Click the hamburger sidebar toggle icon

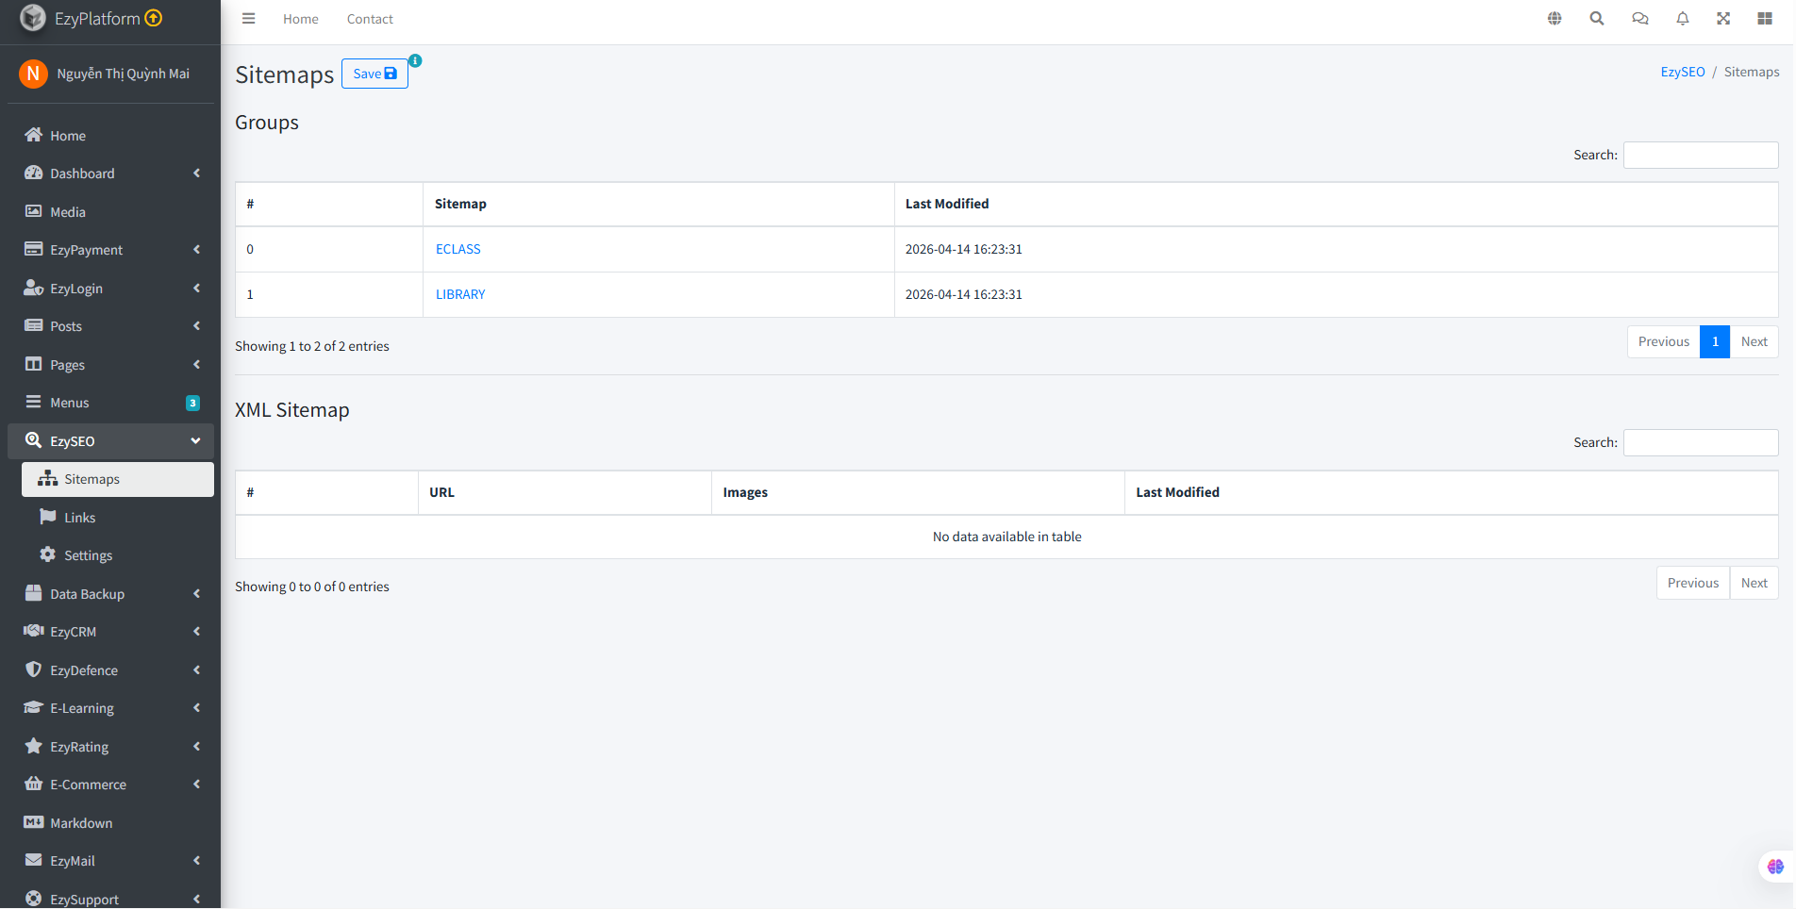point(248,19)
